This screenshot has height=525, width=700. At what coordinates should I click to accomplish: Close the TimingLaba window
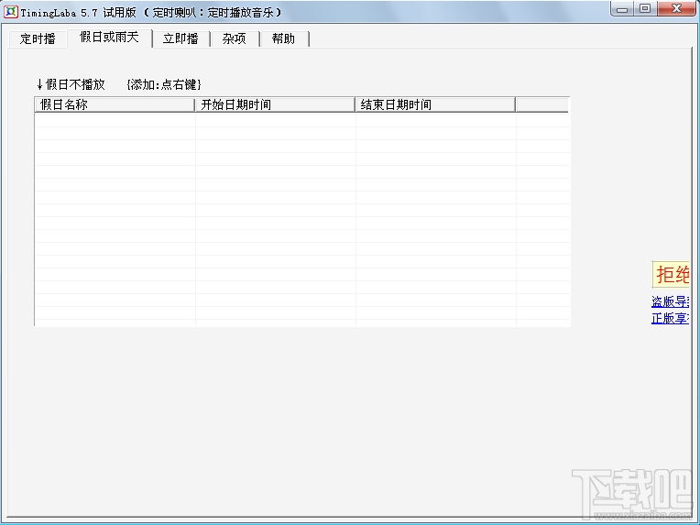pos(676,8)
